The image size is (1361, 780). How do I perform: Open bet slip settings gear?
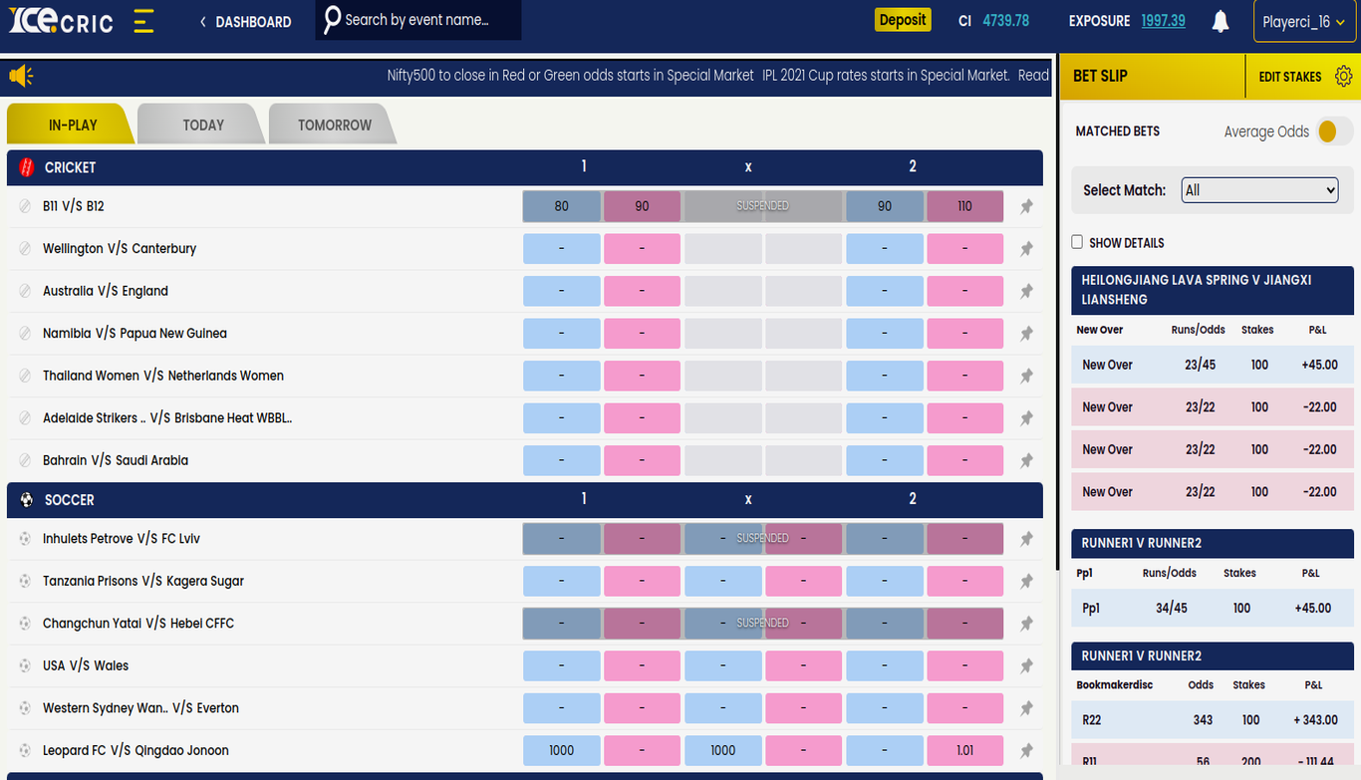1343,77
